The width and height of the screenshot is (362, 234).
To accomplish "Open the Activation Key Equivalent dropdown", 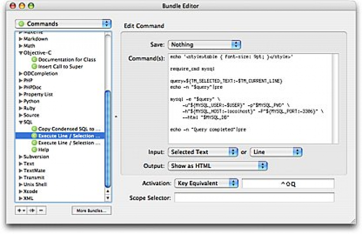I will (206, 183).
